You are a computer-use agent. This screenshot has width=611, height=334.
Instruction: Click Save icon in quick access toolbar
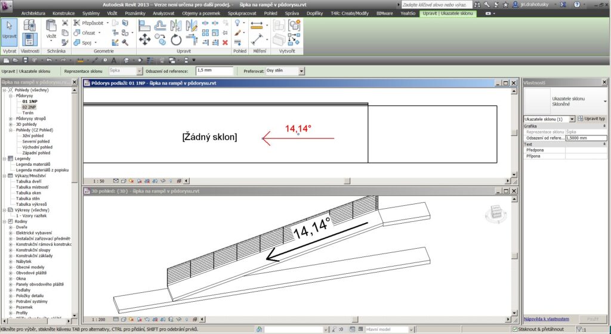click(x=25, y=60)
